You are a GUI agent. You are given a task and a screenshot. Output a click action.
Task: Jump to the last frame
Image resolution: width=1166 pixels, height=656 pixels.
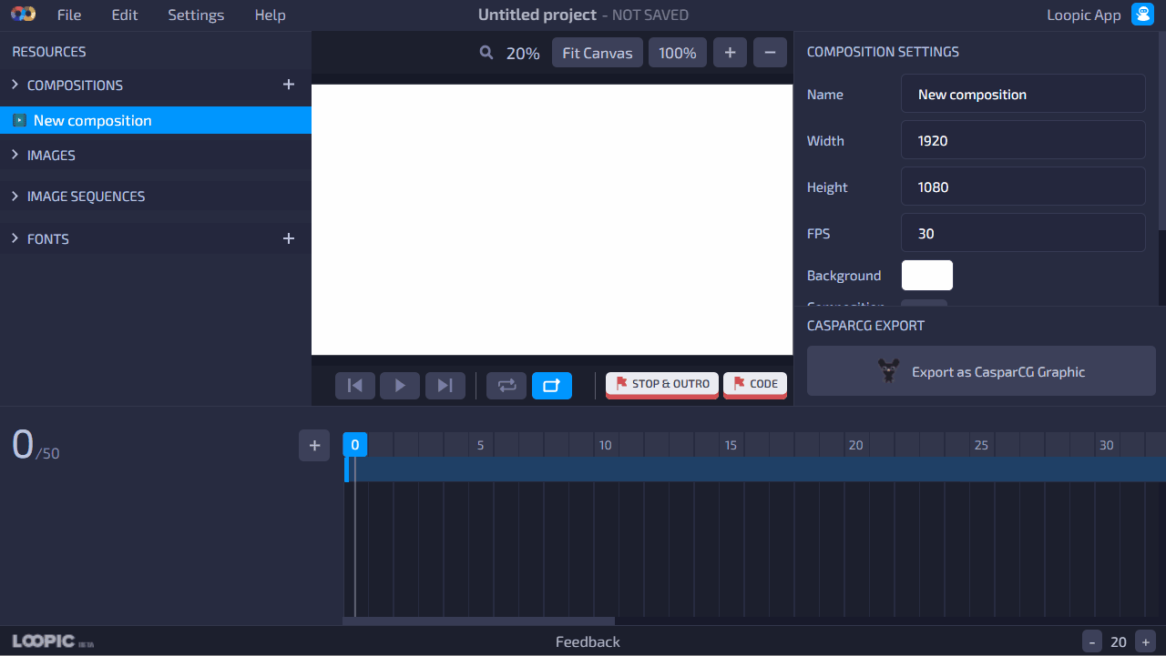[445, 385]
